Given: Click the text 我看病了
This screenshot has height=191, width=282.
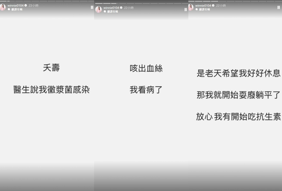Looking at the screenshot, I should tap(146, 90).
